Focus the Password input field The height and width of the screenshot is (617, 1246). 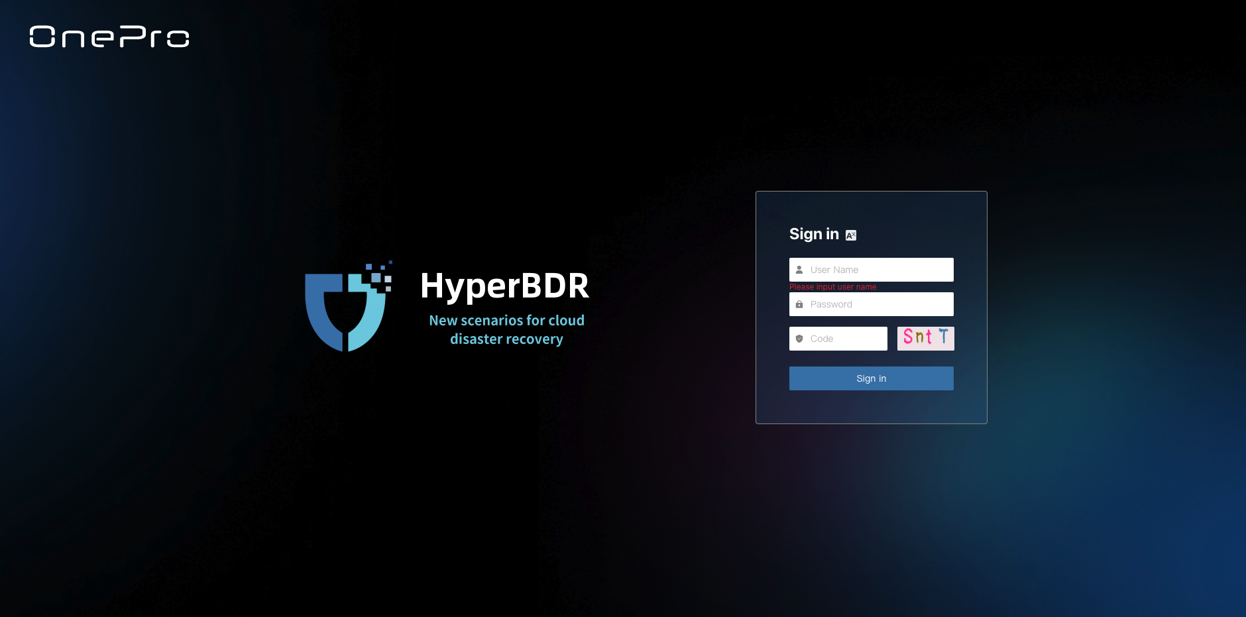871,304
